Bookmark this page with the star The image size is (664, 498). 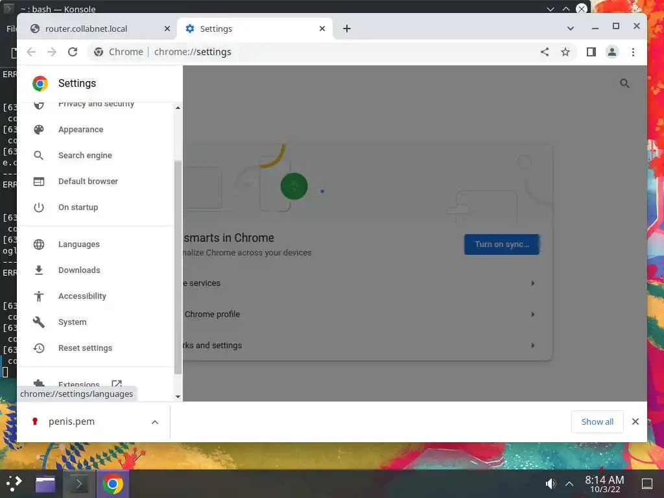(x=565, y=52)
